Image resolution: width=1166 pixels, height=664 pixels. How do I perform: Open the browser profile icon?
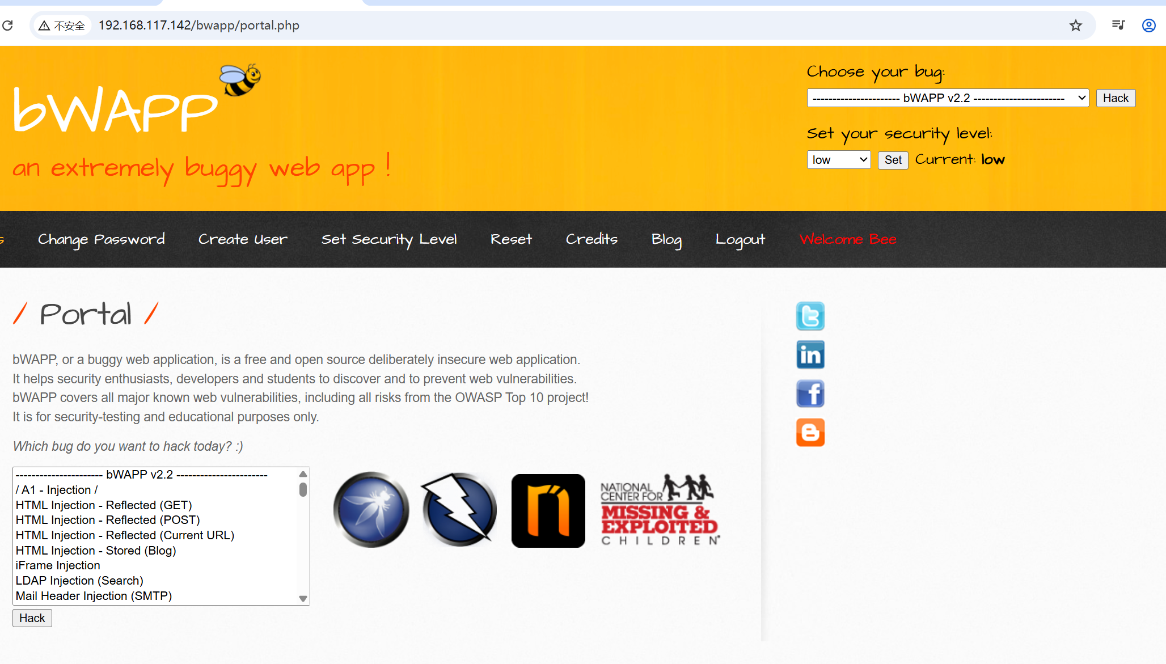pos(1148,26)
